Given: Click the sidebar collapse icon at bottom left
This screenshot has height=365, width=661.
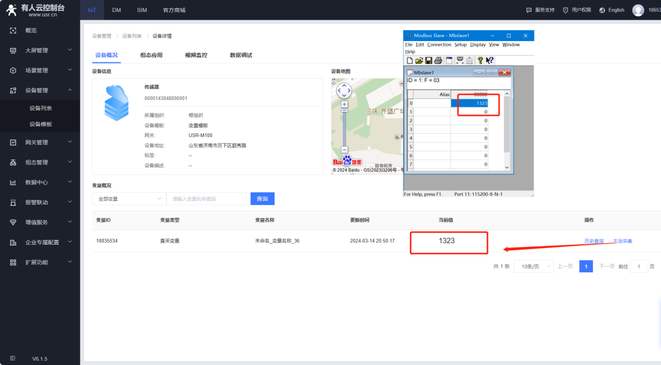Looking at the screenshot, I should click(x=13, y=359).
